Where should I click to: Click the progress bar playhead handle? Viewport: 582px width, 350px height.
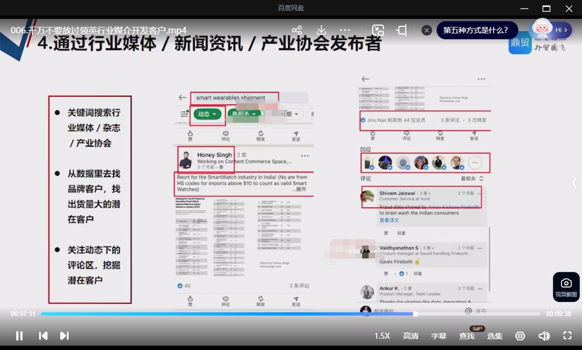click(415, 314)
